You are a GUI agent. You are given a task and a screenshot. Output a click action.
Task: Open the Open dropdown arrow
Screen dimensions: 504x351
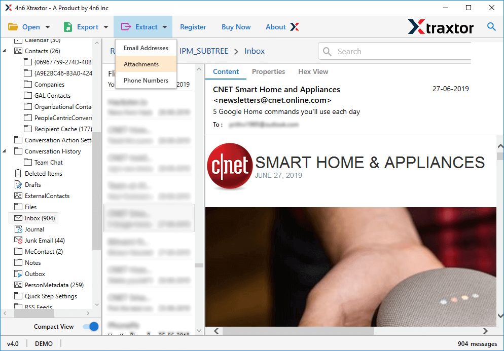click(48, 27)
